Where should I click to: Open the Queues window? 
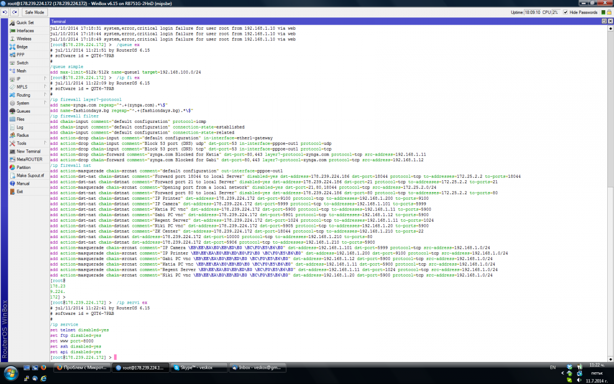[x=23, y=111]
